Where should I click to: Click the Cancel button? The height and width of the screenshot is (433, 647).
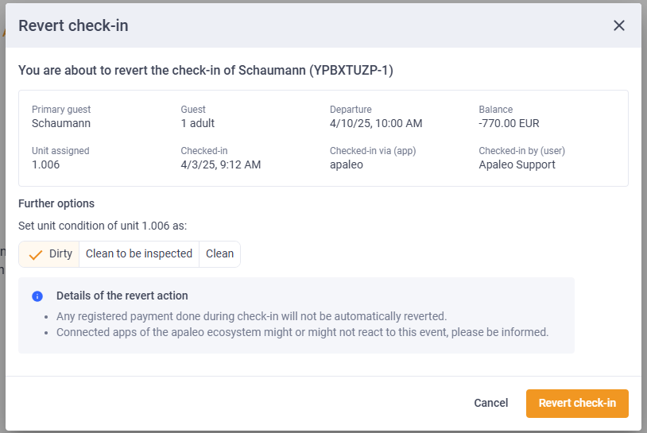click(490, 403)
